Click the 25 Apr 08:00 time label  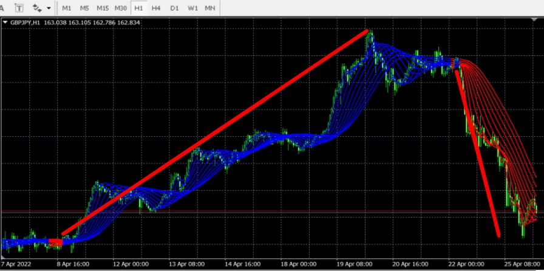coord(523,264)
